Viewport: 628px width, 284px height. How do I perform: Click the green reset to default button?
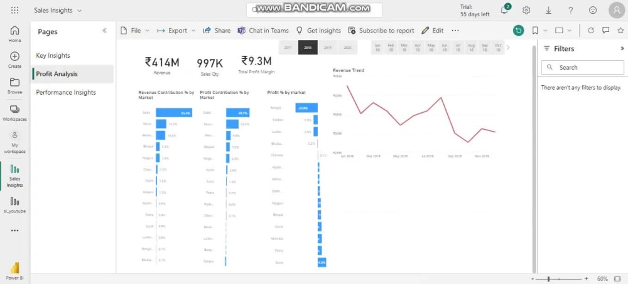pyautogui.click(x=519, y=30)
